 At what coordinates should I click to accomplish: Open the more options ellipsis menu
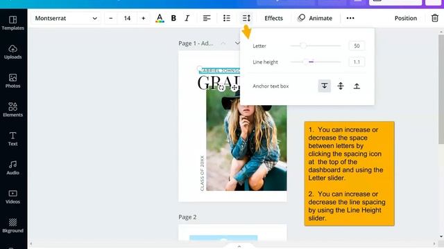point(350,19)
